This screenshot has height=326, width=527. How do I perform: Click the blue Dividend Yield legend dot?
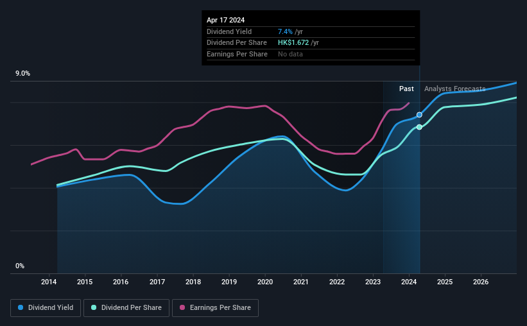click(21, 307)
